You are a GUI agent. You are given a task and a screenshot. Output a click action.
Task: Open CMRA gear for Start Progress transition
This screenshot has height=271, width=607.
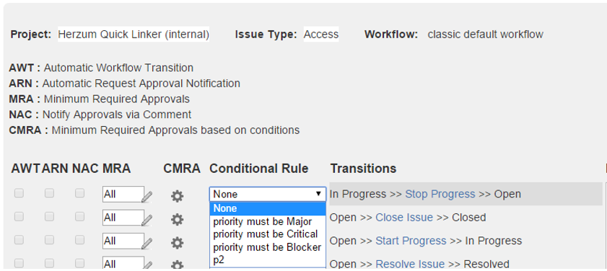(177, 243)
